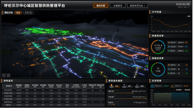The width and height of the screenshot is (193, 109).
Task: Click the reset view icon beside fullscreen
Action: (x=9, y=75)
